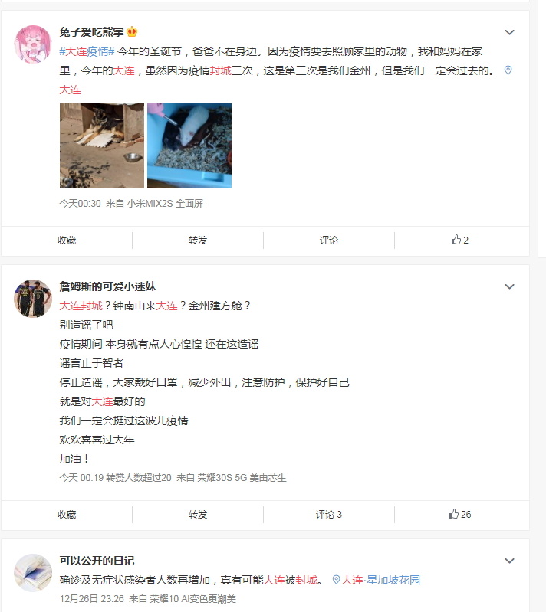Image resolution: width=546 pixels, height=612 pixels.
Task: Expand options menu on 詹姆斯的可爱小迷妹 post
Action: click(x=509, y=287)
